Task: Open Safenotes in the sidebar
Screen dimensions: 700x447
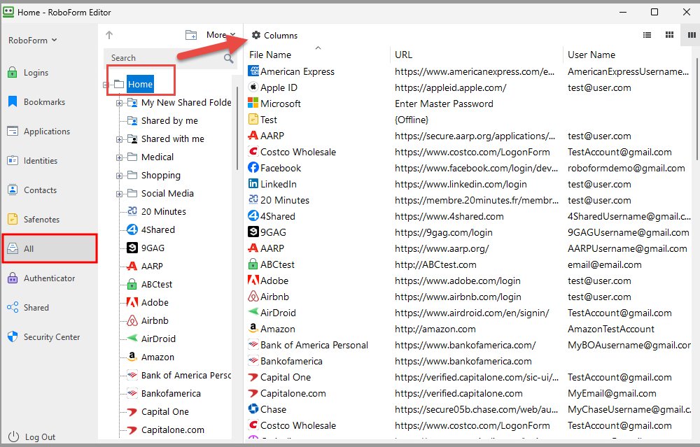Action: [x=34, y=219]
